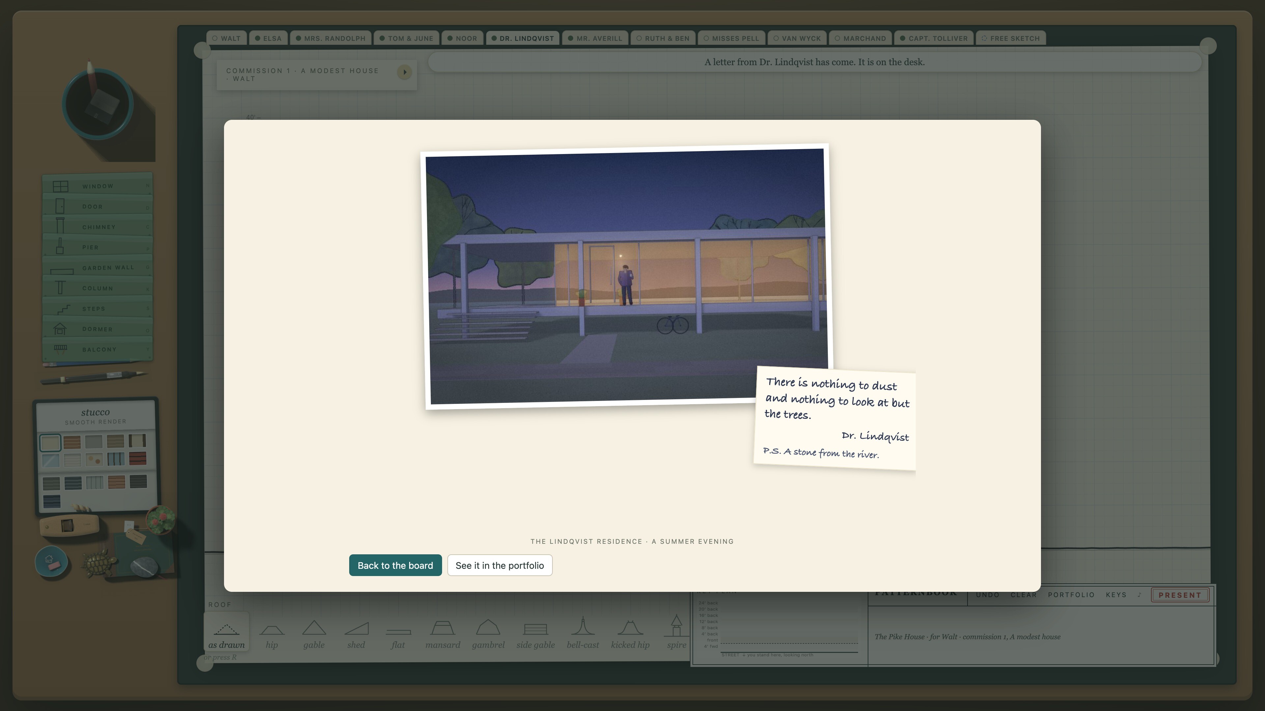
Task: Select the Balcony tool card
Action: (97, 349)
